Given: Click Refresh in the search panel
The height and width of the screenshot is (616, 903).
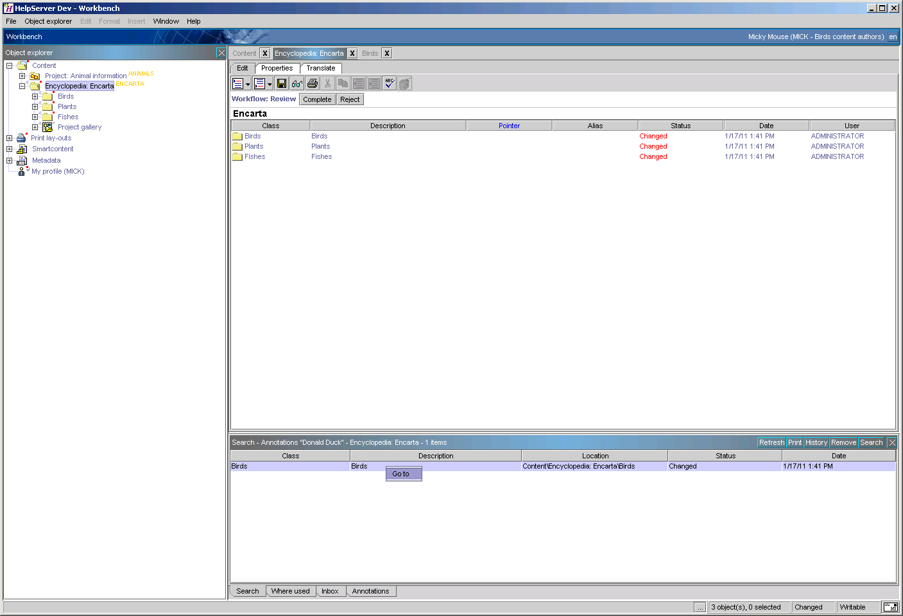Looking at the screenshot, I should coord(771,442).
